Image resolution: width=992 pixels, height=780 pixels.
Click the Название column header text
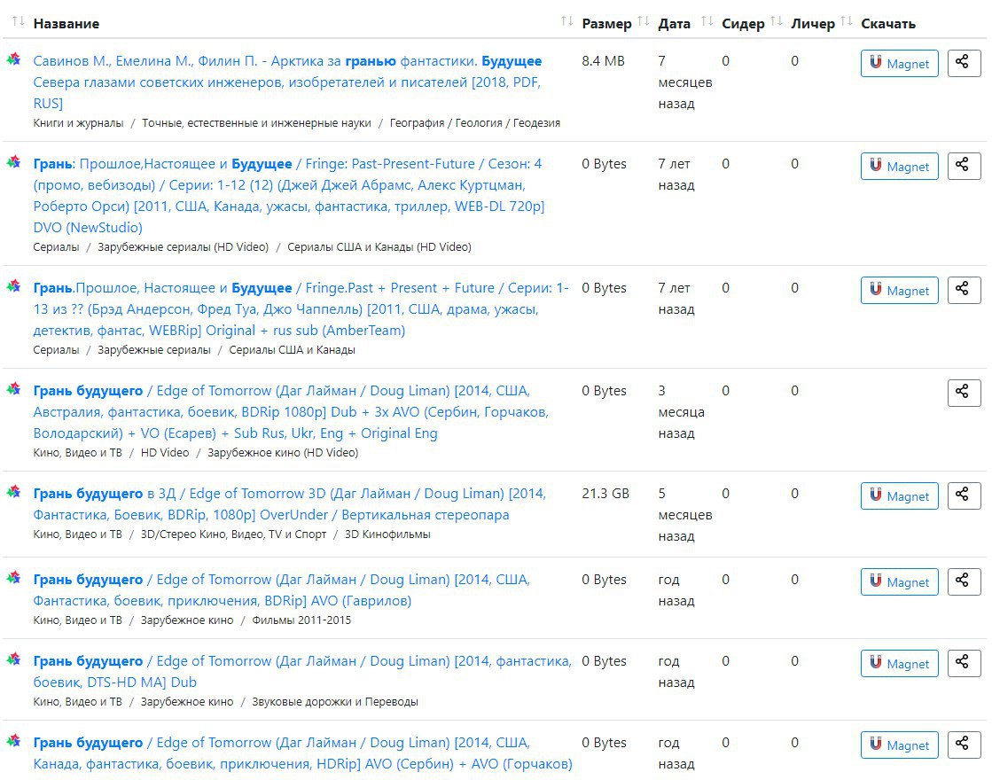[x=66, y=23]
